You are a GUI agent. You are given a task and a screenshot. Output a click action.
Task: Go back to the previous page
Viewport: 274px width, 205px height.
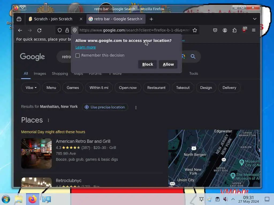(x=20, y=30)
